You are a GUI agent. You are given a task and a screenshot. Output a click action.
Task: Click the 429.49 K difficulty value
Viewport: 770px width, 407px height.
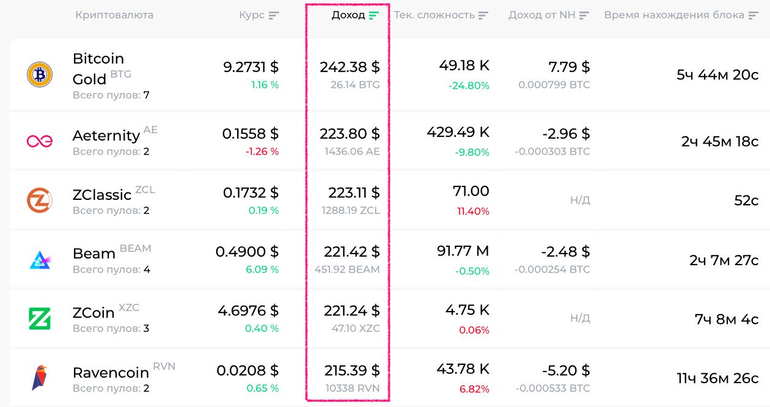[458, 131]
